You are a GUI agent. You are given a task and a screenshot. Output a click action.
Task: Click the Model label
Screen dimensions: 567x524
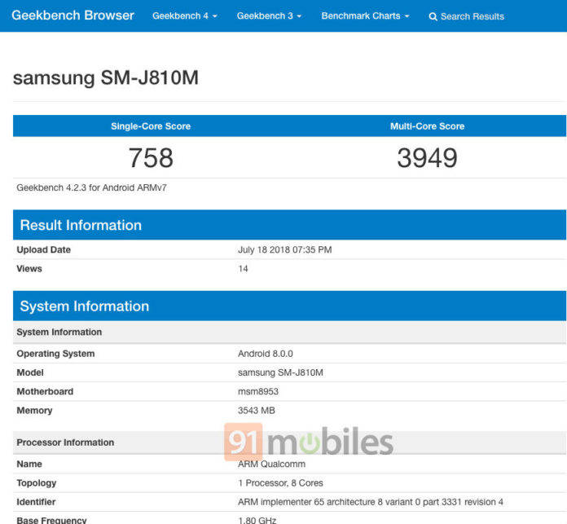30,373
